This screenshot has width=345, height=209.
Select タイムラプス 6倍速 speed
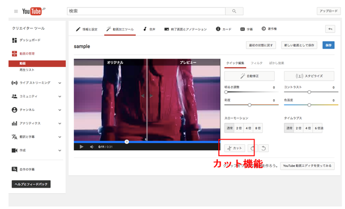pyautogui.click(x=318, y=128)
